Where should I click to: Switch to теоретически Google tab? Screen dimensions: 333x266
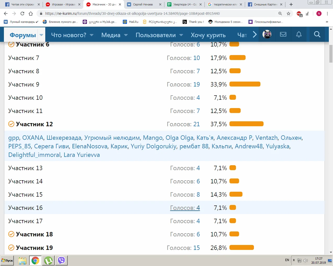point(225,4)
